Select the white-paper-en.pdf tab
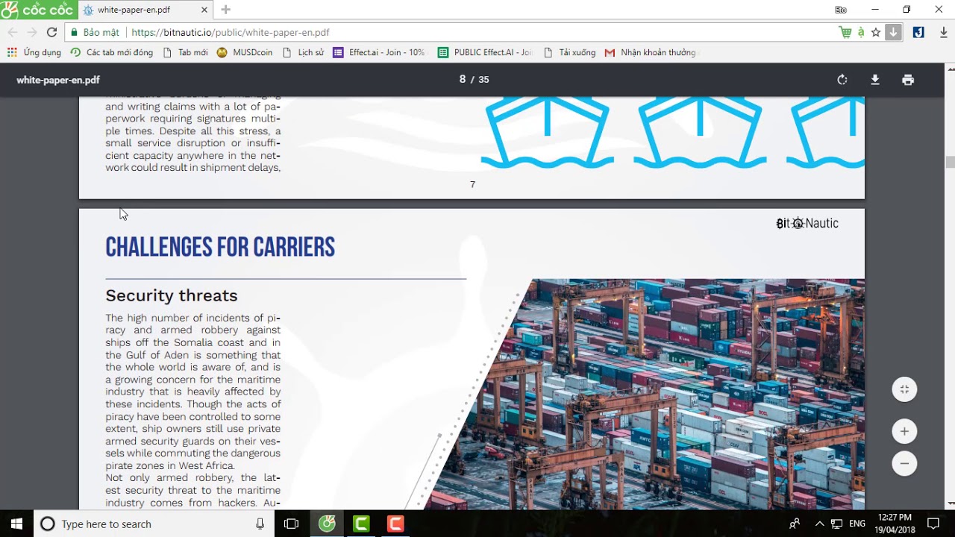This screenshot has width=955, height=537. pos(145,10)
